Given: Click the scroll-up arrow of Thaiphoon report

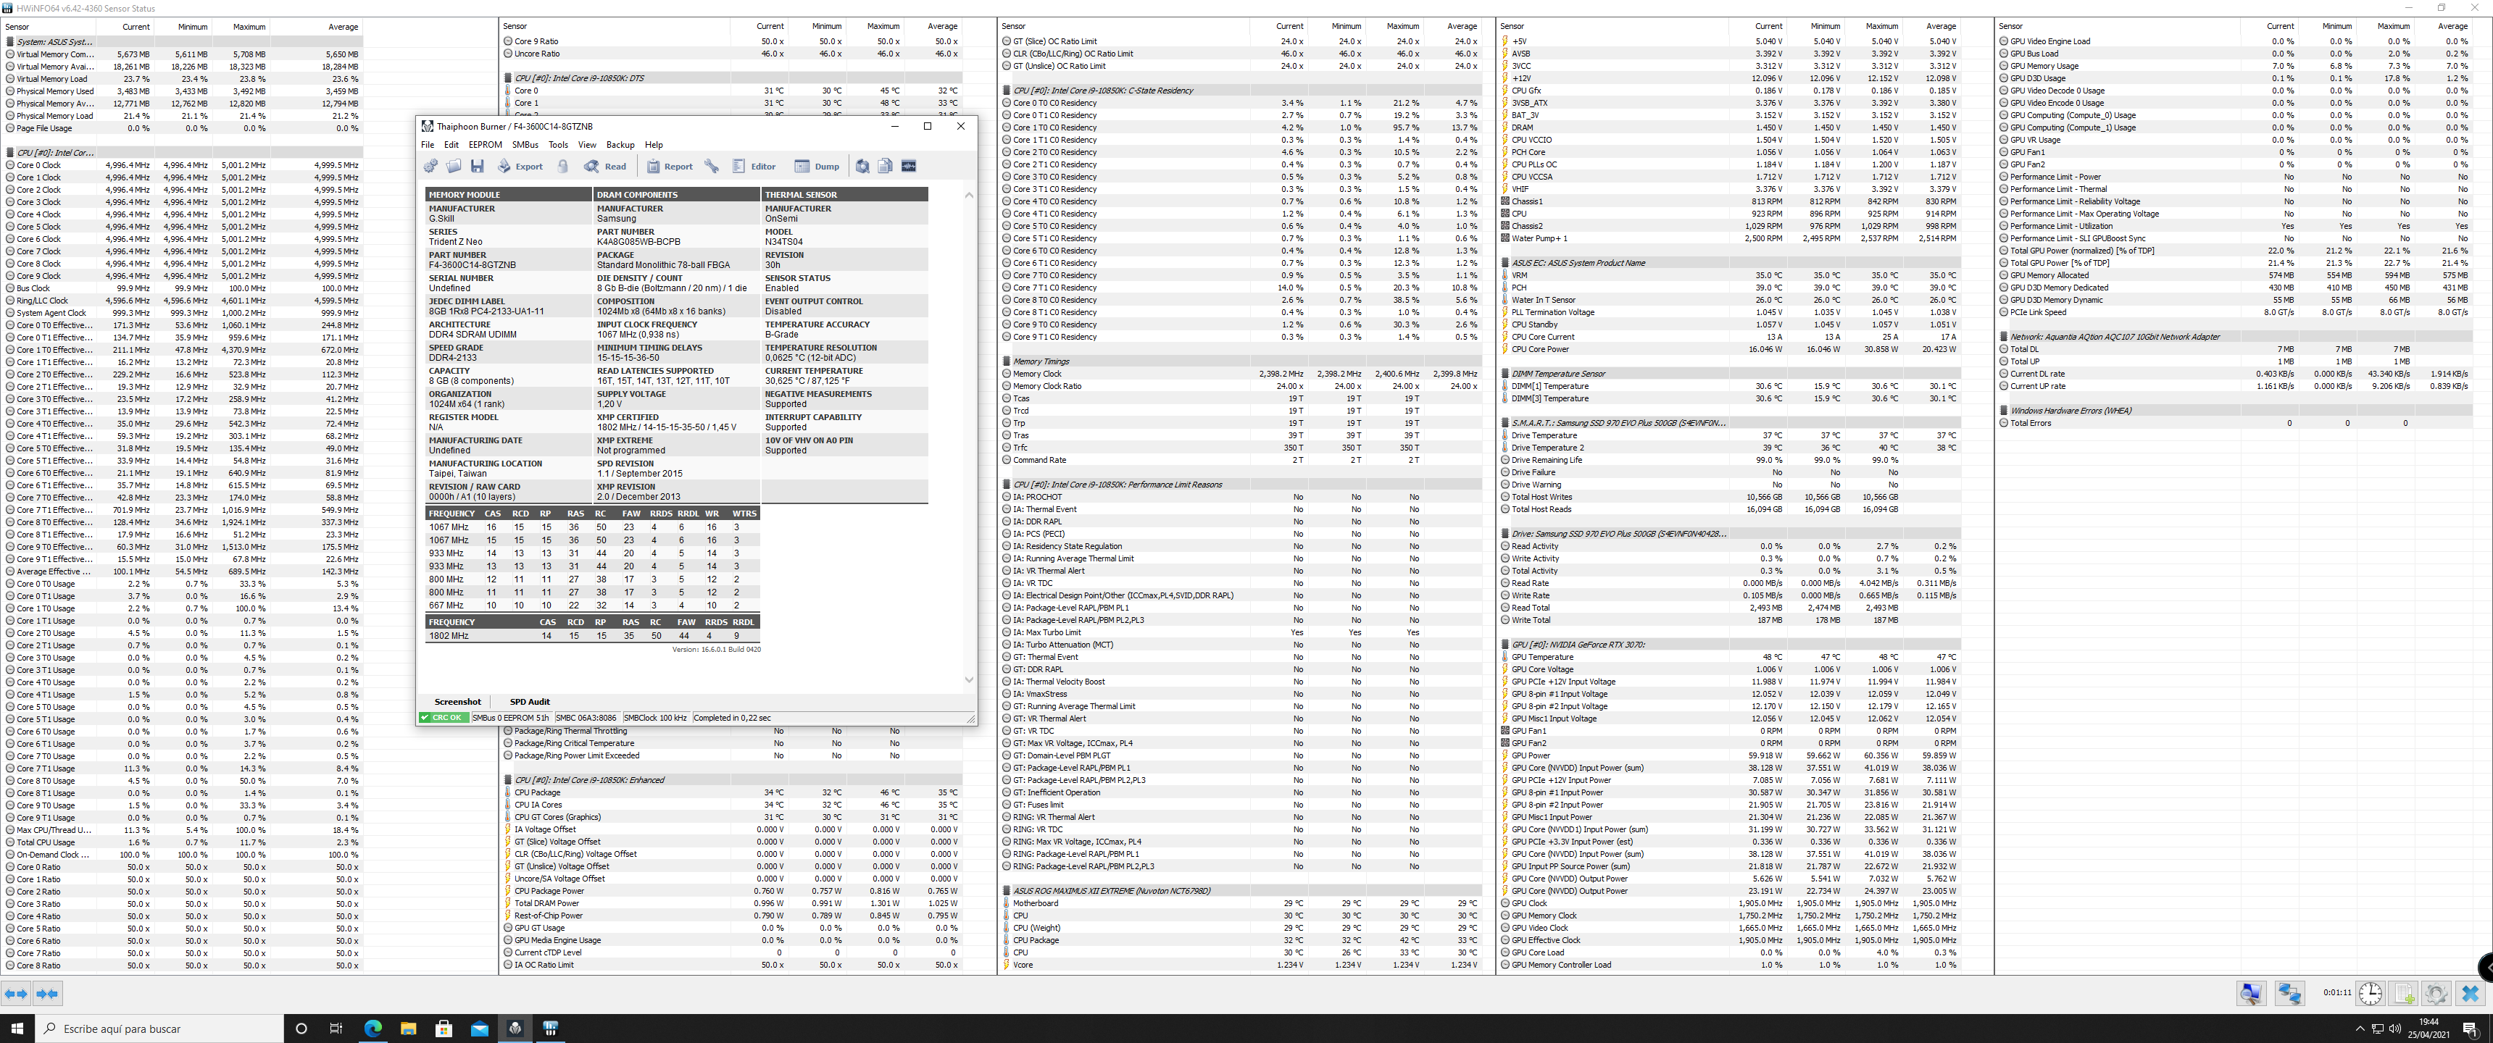Looking at the screenshot, I should [969, 196].
